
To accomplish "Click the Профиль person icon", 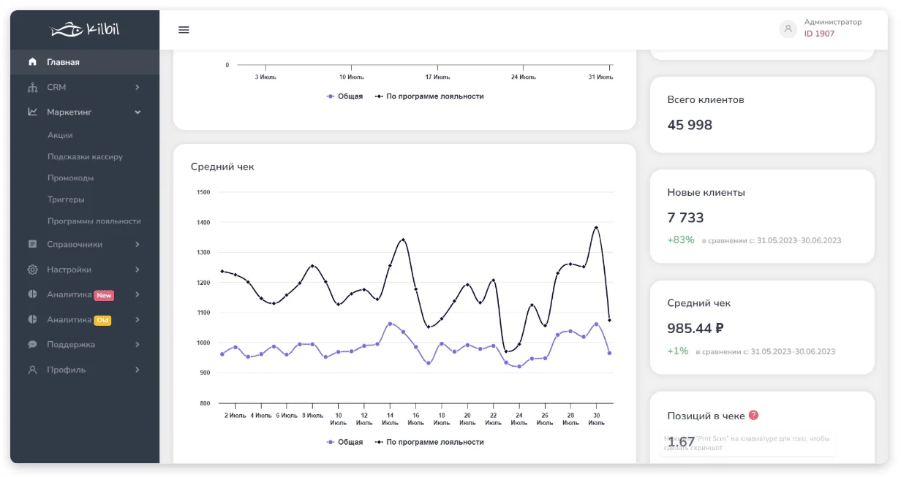I will click(x=32, y=370).
